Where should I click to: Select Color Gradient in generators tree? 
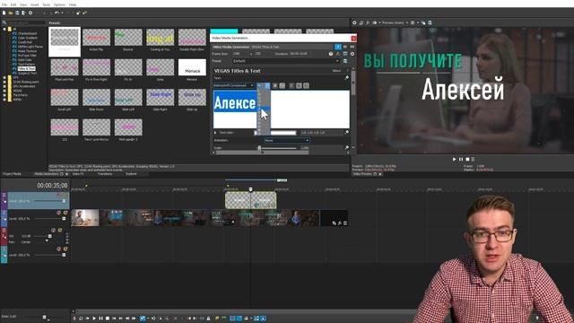(x=27, y=38)
